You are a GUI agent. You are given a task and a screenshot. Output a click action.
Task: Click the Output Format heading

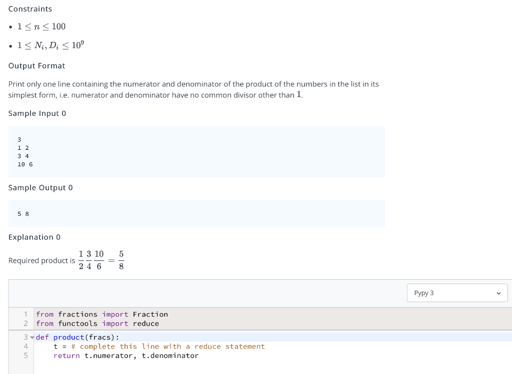click(36, 65)
